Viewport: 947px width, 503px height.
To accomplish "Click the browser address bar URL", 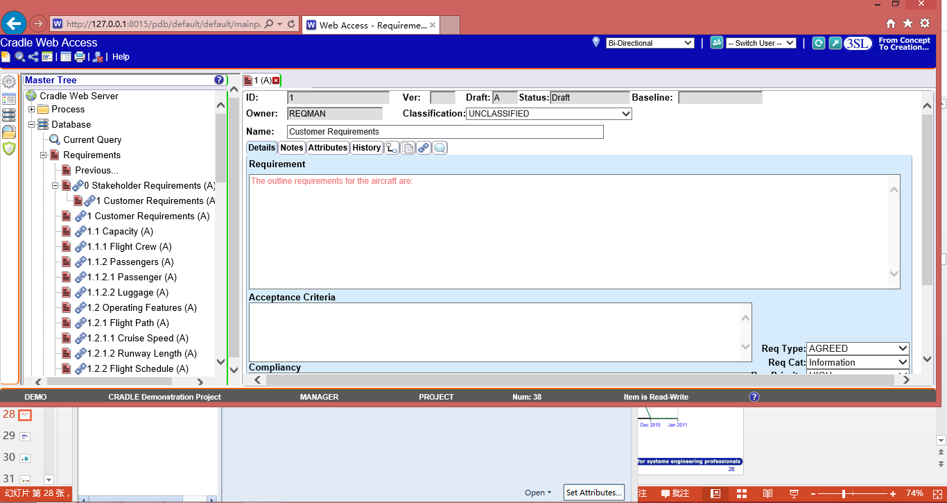I will (164, 24).
